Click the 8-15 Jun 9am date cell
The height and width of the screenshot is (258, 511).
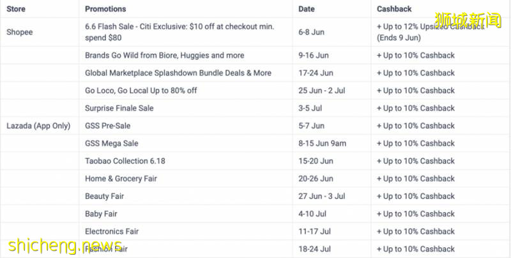tap(322, 143)
